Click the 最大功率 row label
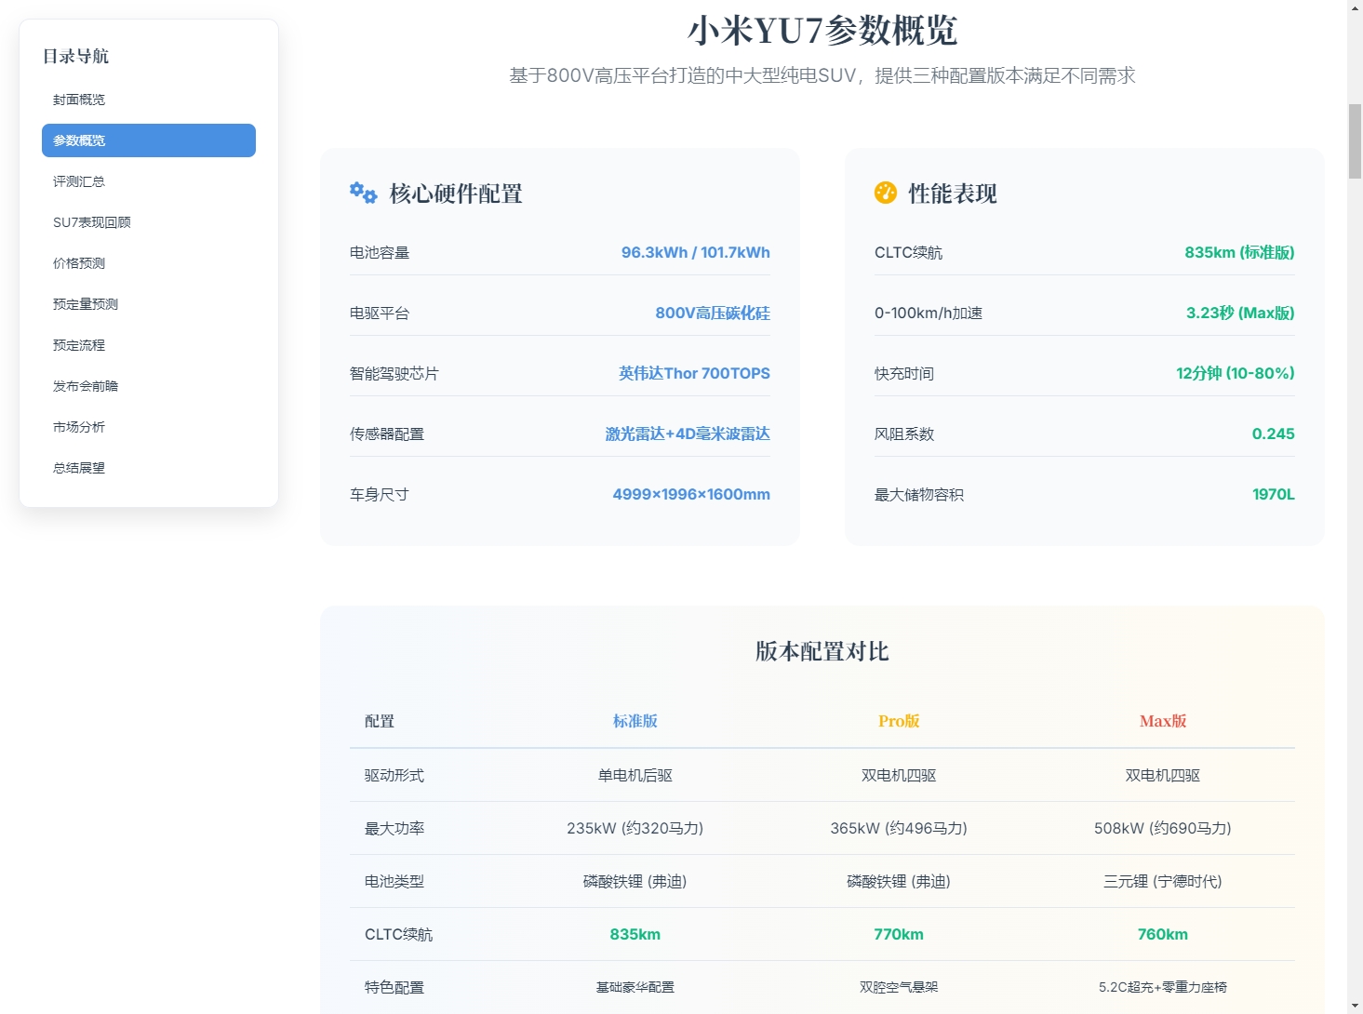The width and height of the screenshot is (1363, 1014). pos(394,828)
